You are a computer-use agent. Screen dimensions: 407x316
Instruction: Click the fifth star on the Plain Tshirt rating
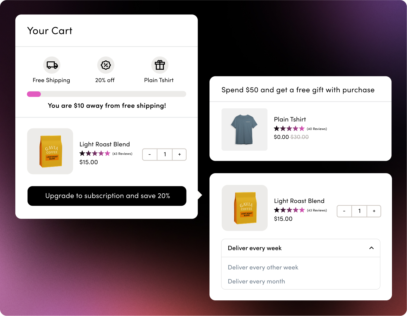302,128
